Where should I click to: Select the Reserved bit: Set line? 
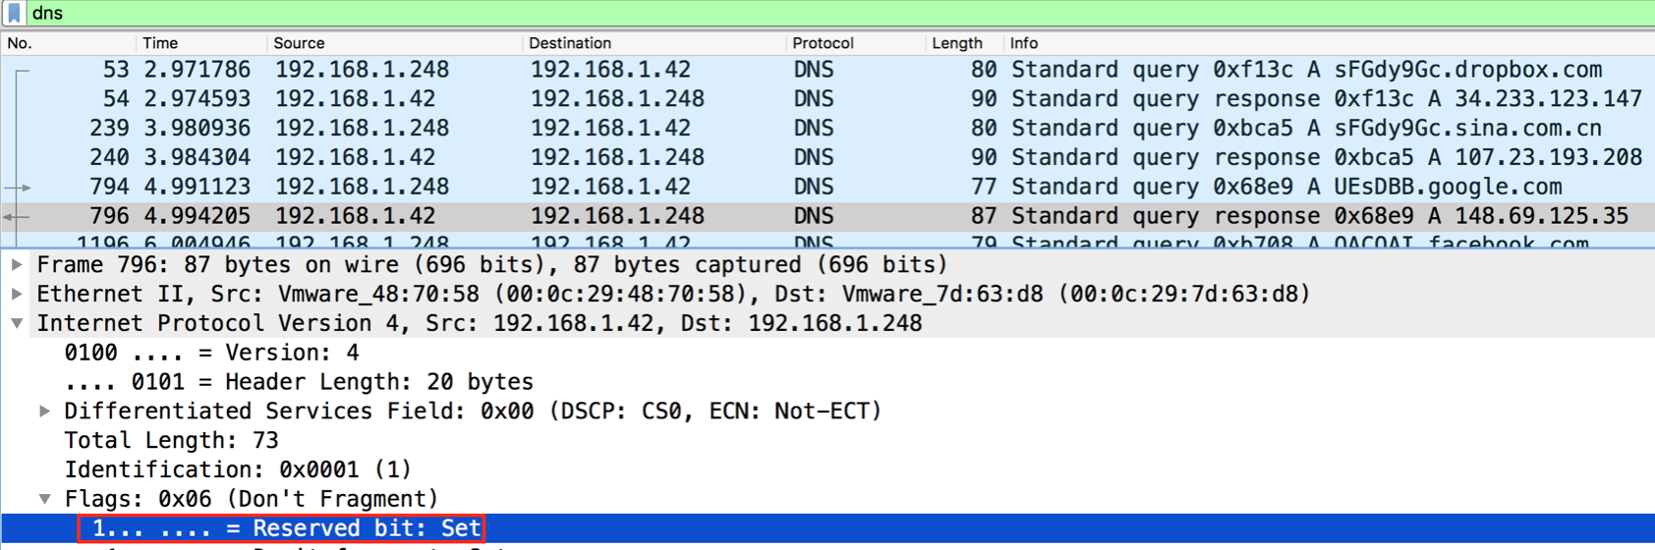285,528
